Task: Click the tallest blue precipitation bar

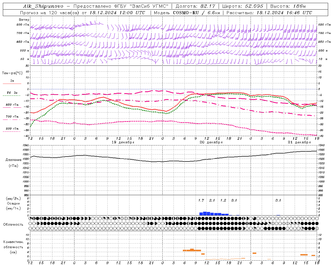Action: 205,214
